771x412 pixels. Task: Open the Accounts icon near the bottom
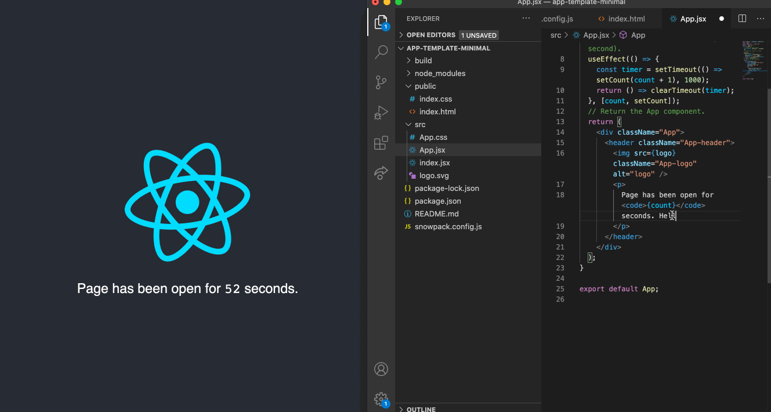(381, 369)
